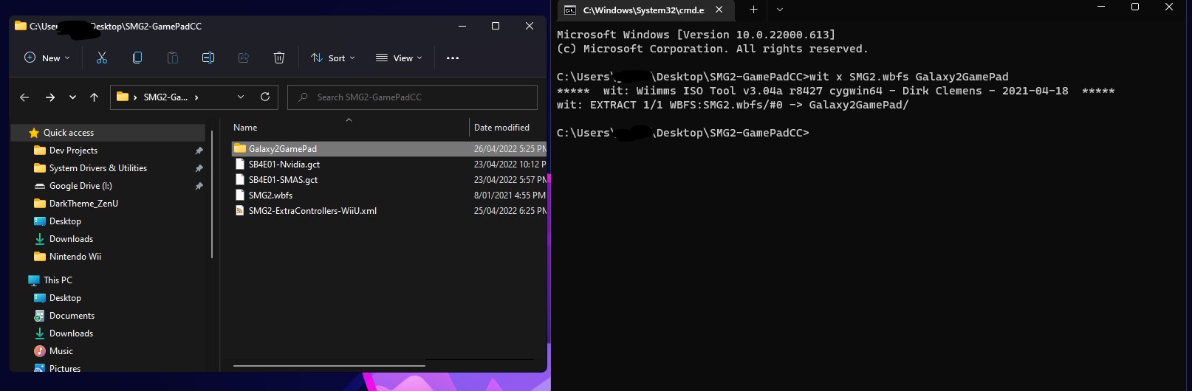The height and width of the screenshot is (391, 1192).
Task: Click the XML file icon for SMG2-ExtraControllers
Action: point(239,211)
